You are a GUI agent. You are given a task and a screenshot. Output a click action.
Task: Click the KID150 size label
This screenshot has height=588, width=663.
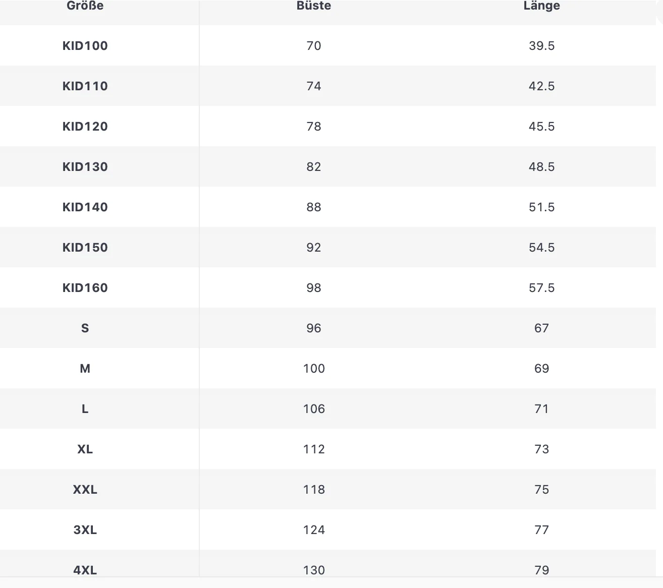[x=85, y=247]
